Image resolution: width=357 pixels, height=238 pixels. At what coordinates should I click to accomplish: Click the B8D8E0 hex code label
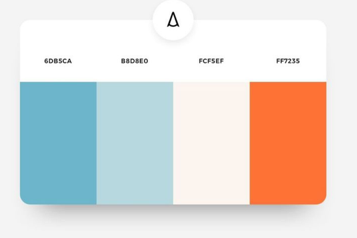(134, 61)
